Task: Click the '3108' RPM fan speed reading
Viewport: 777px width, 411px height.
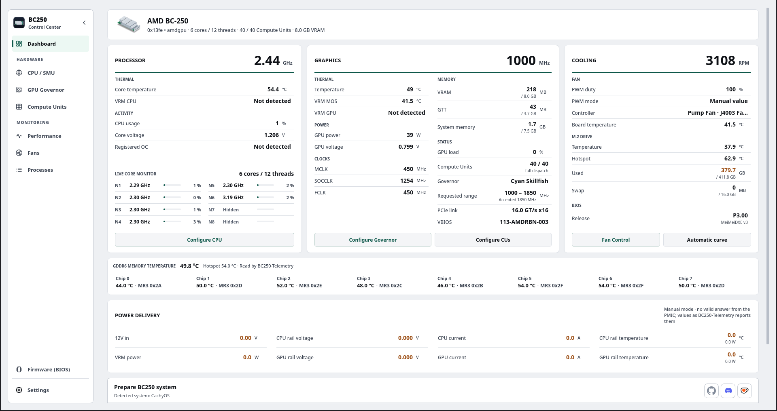Action: tap(720, 61)
